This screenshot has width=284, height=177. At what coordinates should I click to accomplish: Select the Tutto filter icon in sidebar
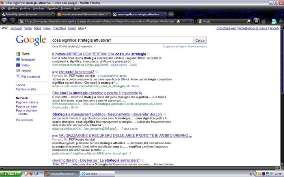click(18, 54)
